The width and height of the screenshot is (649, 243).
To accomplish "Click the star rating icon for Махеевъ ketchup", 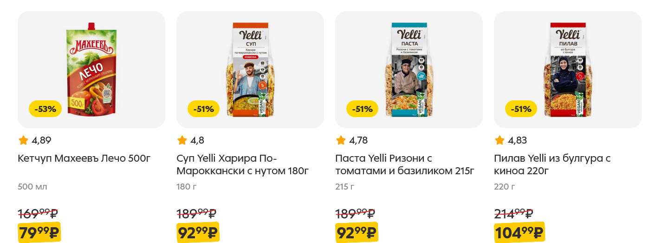I will coord(23,140).
